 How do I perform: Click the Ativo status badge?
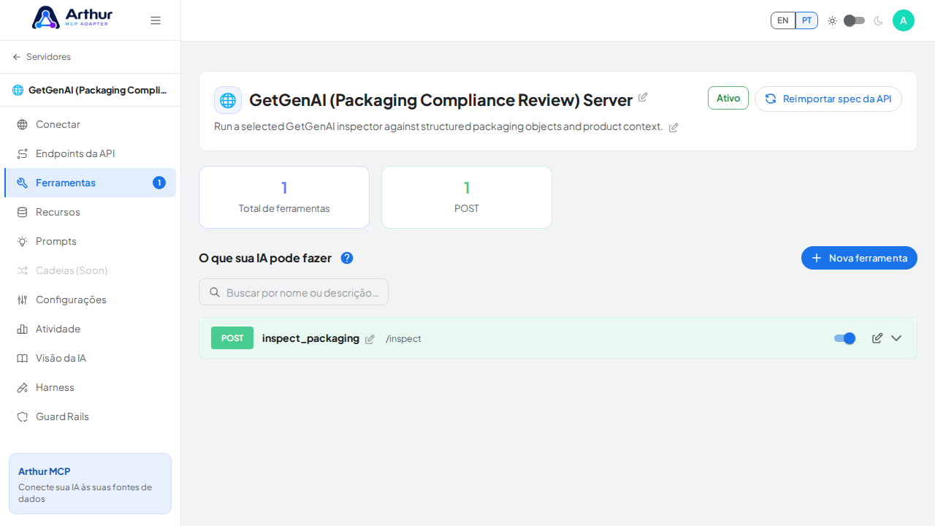point(728,98)
